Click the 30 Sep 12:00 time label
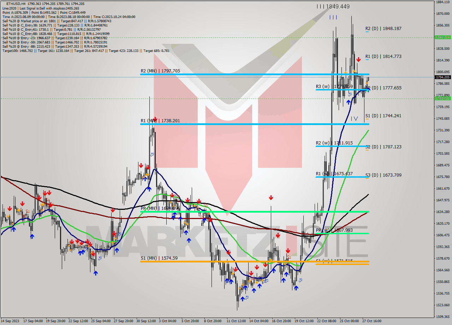 (146, 321)
